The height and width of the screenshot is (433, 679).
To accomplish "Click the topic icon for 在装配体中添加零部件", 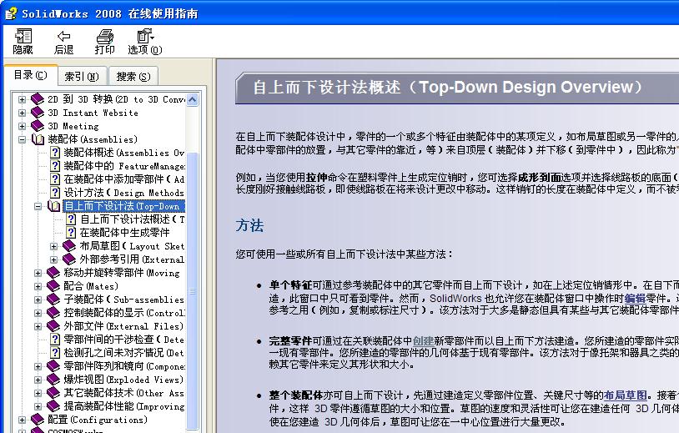I will (x=55, y=179).
